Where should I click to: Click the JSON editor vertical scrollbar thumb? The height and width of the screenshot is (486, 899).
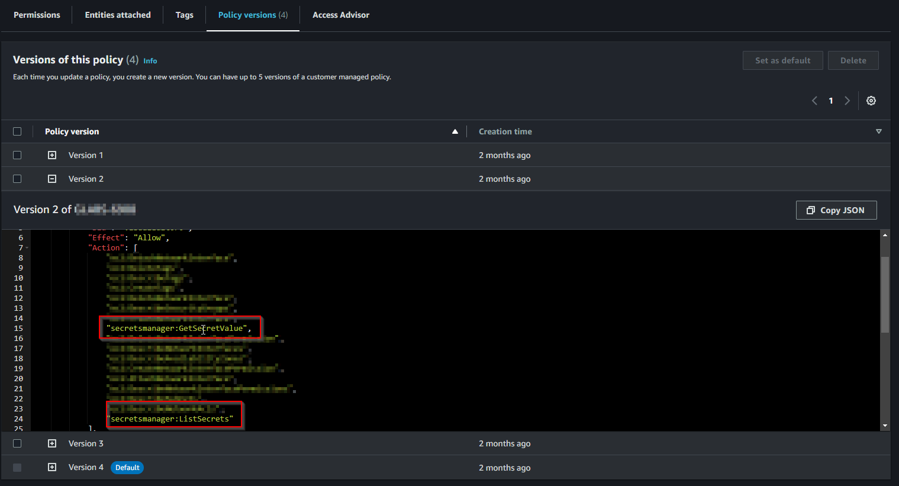885,295
